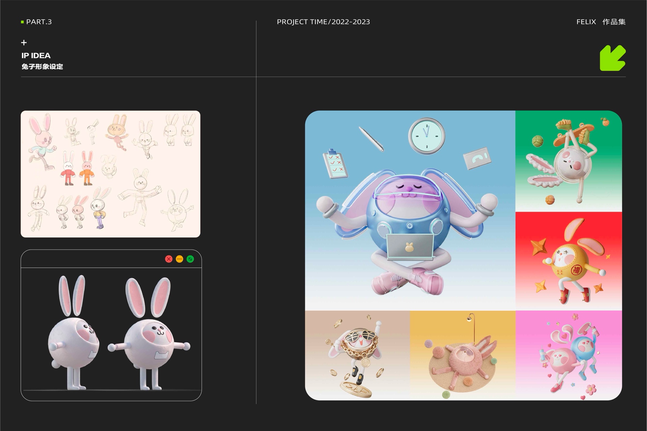647x431 pixels.
Task: Click the IP IDEA heading
Action: [36, 56]
